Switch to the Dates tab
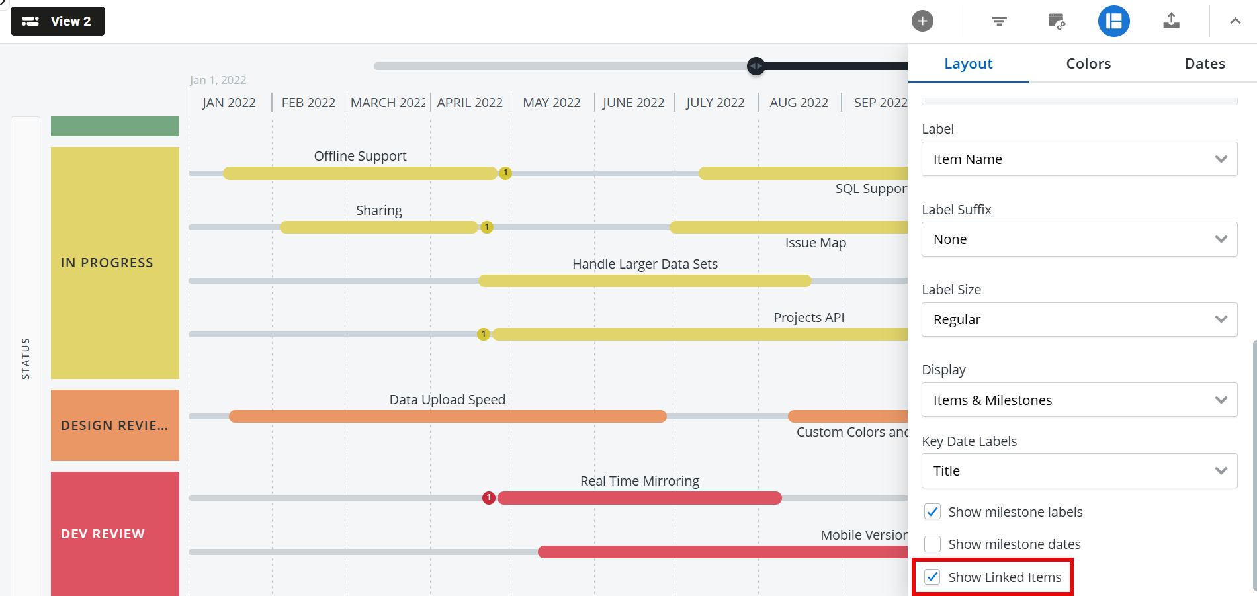1257x596 pixels. pyautogui.click(x=1205, y=64)
